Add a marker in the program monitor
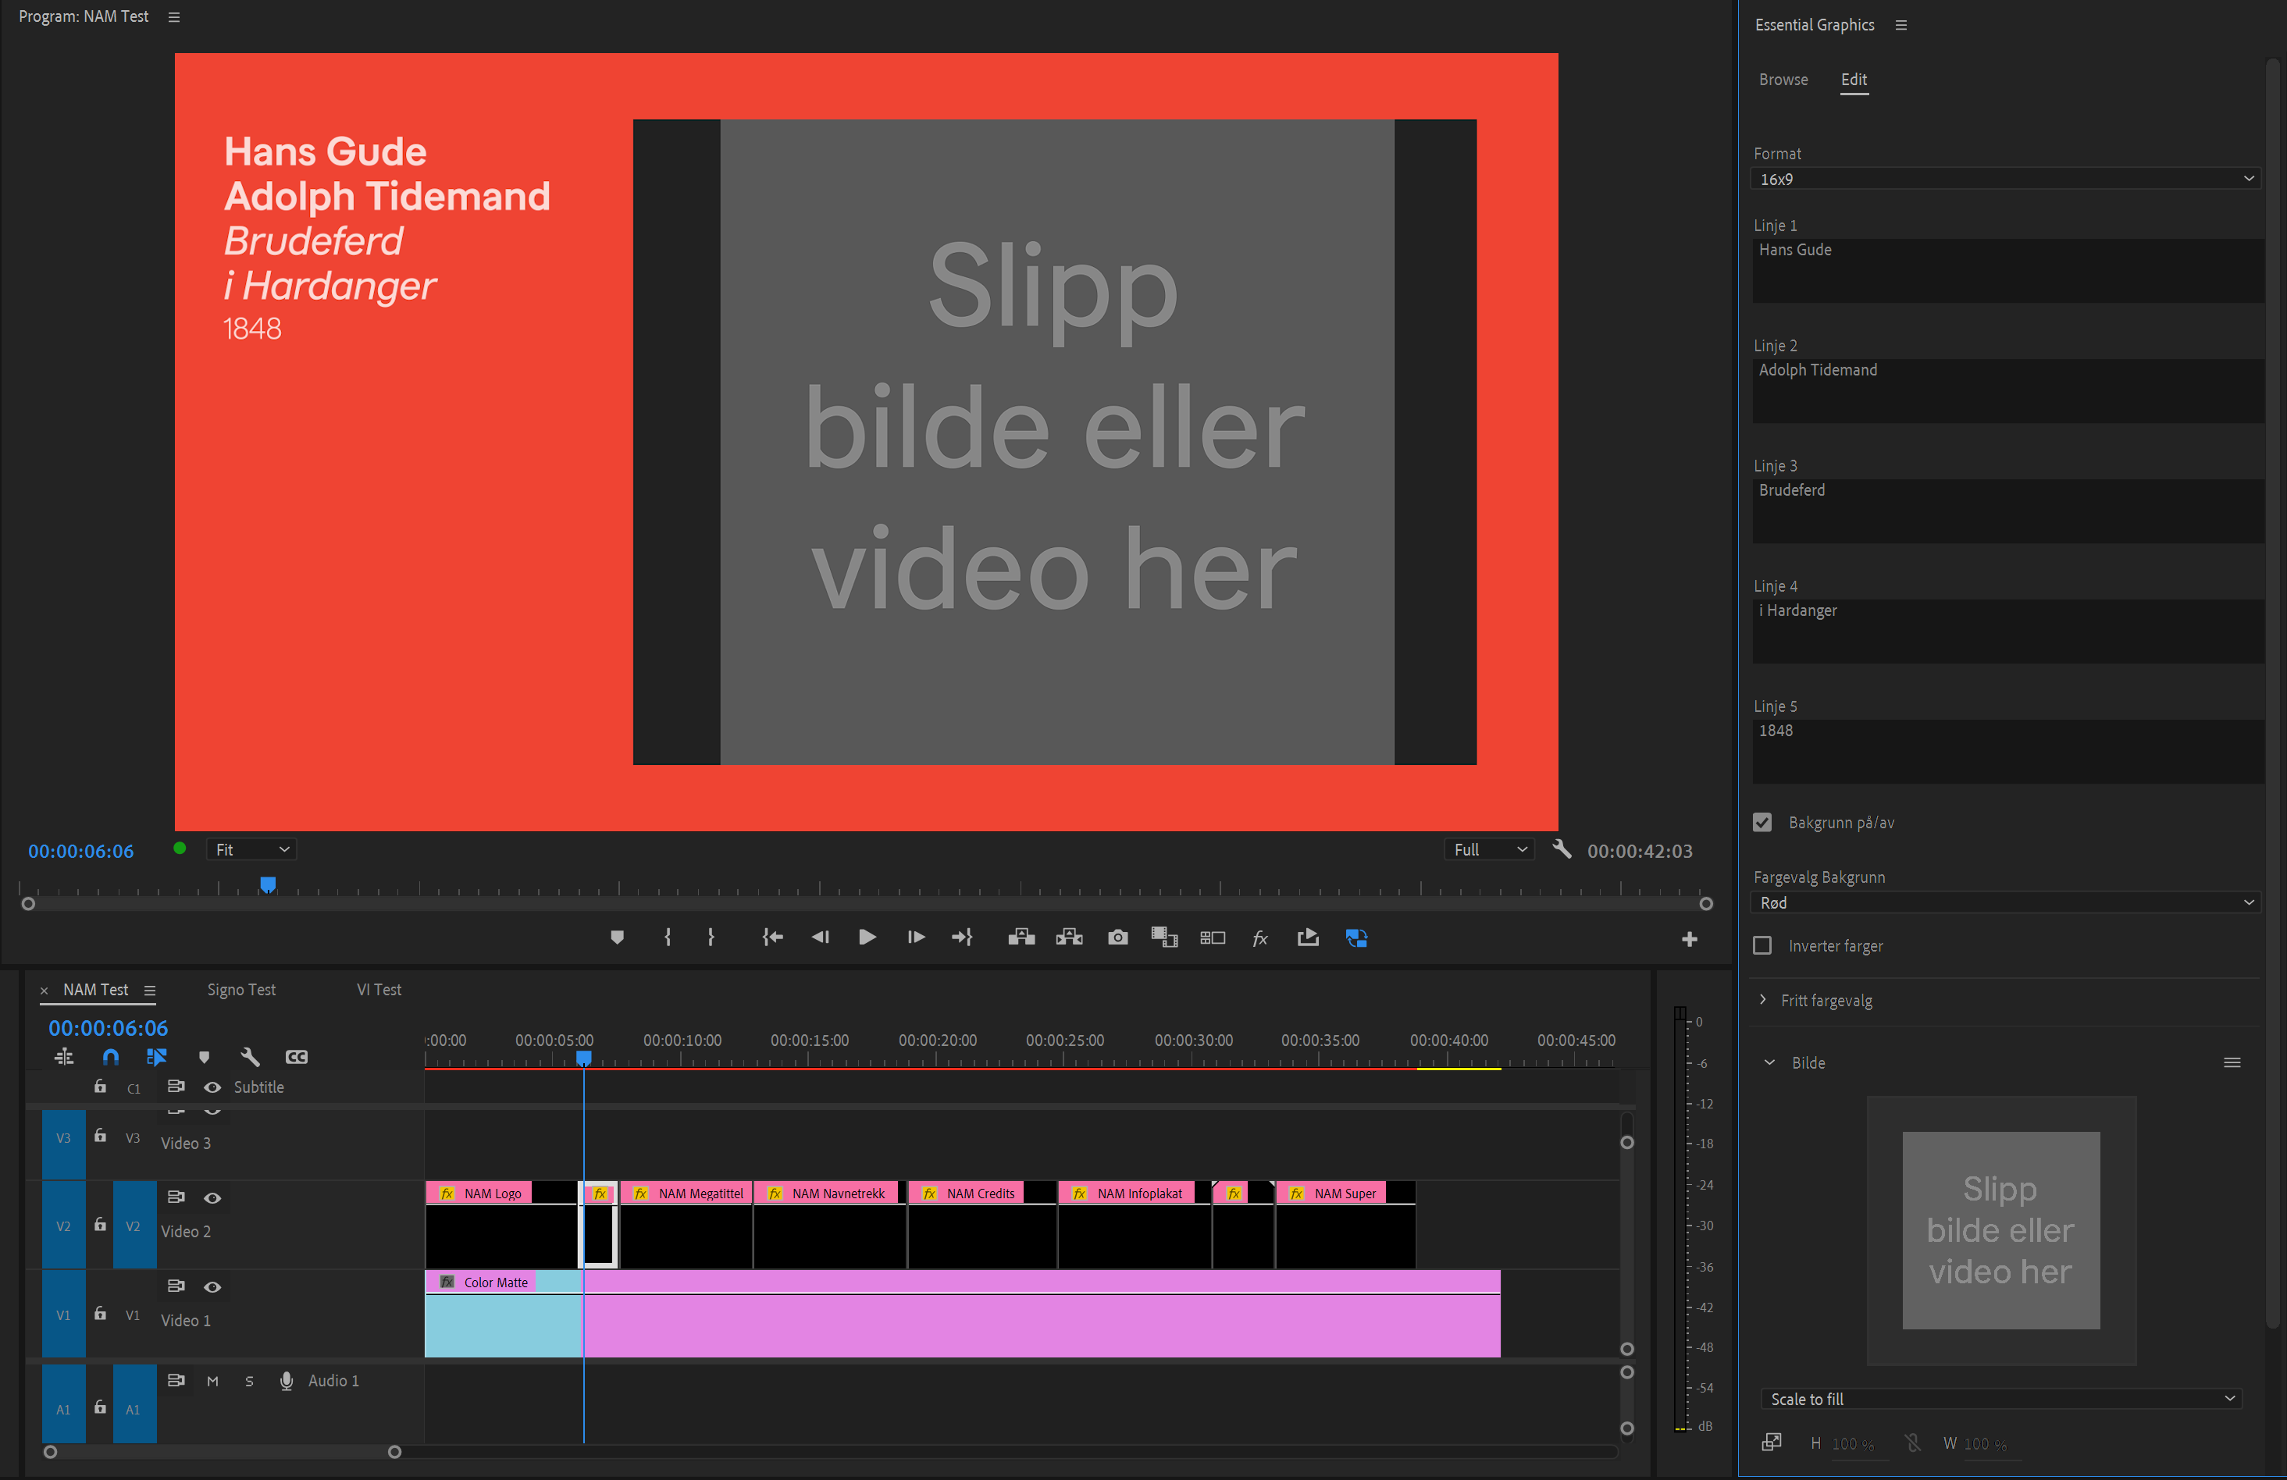The image size is (2287, 1480). 617,937
